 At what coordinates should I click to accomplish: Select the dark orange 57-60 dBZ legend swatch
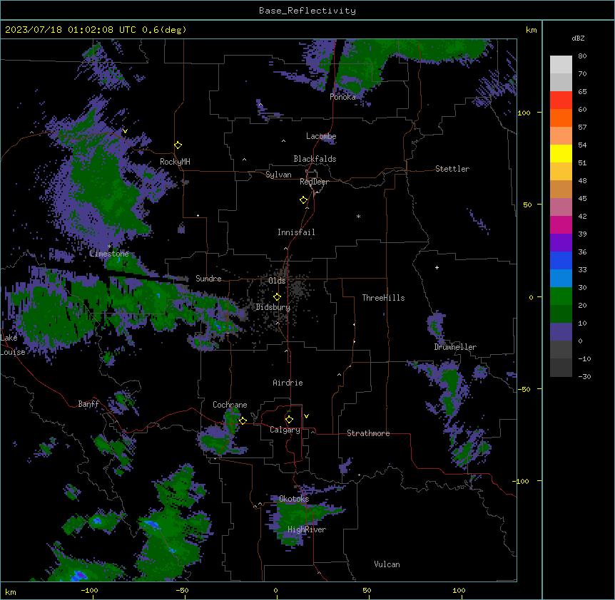click(x=561, y=118)
